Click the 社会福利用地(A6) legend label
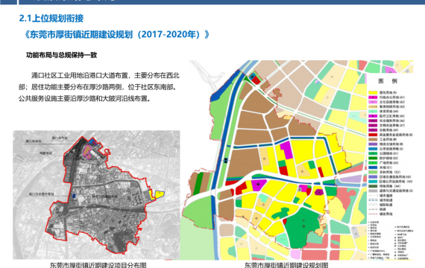The height and width of the screenshot is (268, 425). pyautogui.click(x=392, y=121)
